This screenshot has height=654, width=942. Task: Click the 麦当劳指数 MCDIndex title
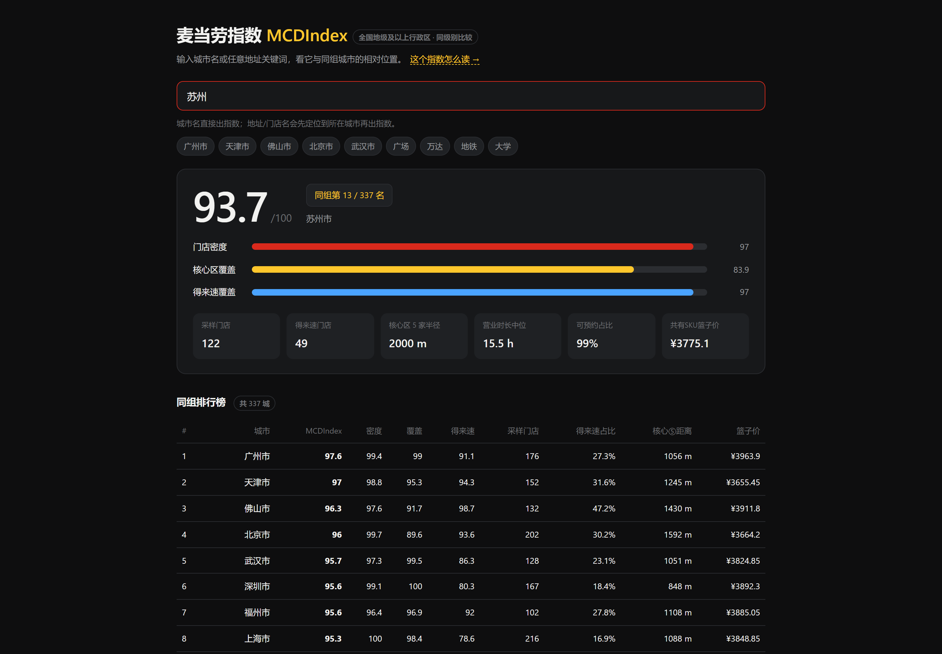262,36
